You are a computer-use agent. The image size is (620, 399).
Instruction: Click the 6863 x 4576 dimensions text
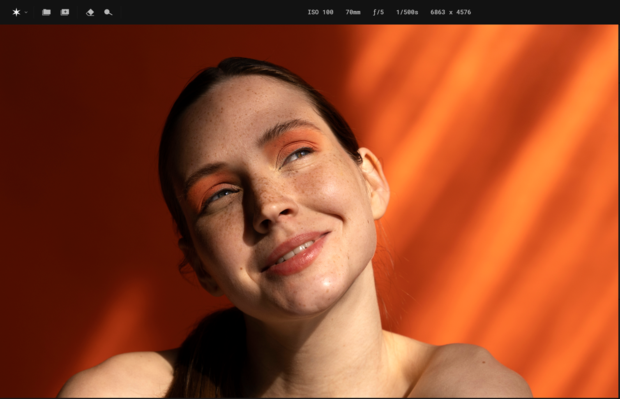451,12
